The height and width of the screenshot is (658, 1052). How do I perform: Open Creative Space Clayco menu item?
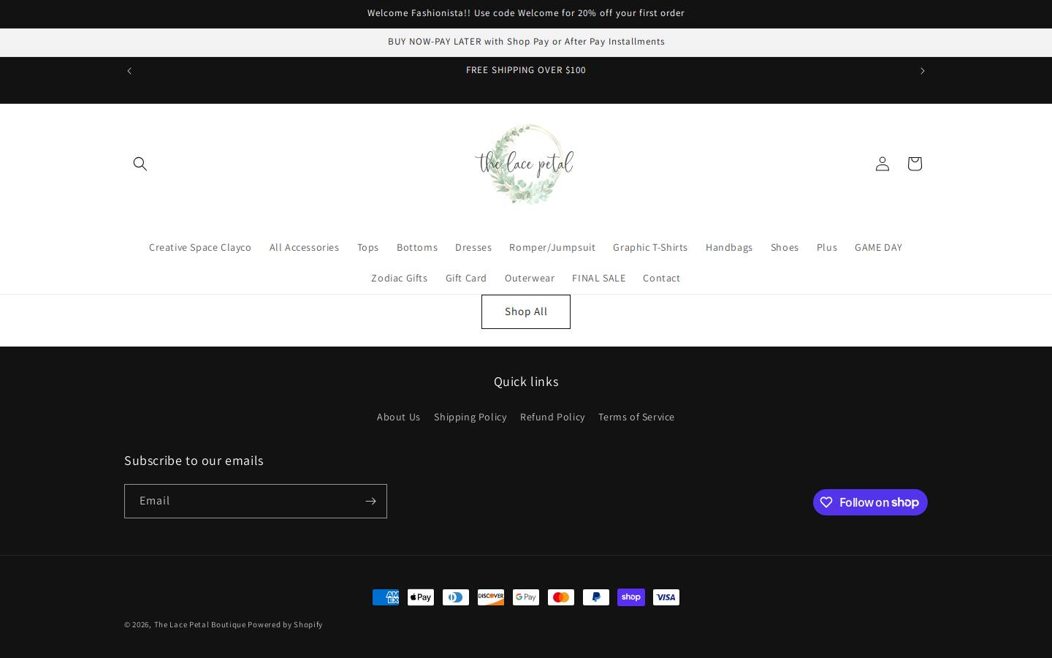pyautogui.click(x=200, y=248)
